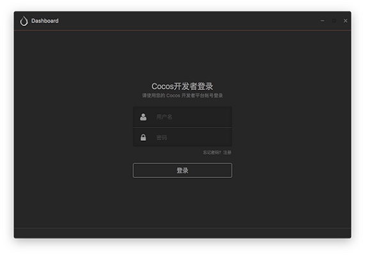Click the Cocos开发者登录 heading
The width and height of the screenshot is (365, 255).
pos(182,86)
